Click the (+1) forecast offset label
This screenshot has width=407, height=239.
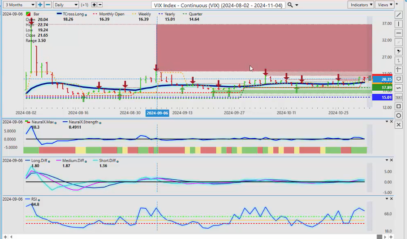(x=84, y=5)
